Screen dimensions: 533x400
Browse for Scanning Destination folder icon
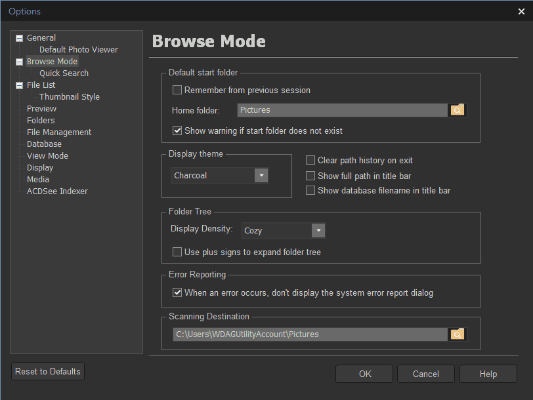pyautogui.click(x=458, y=334)
